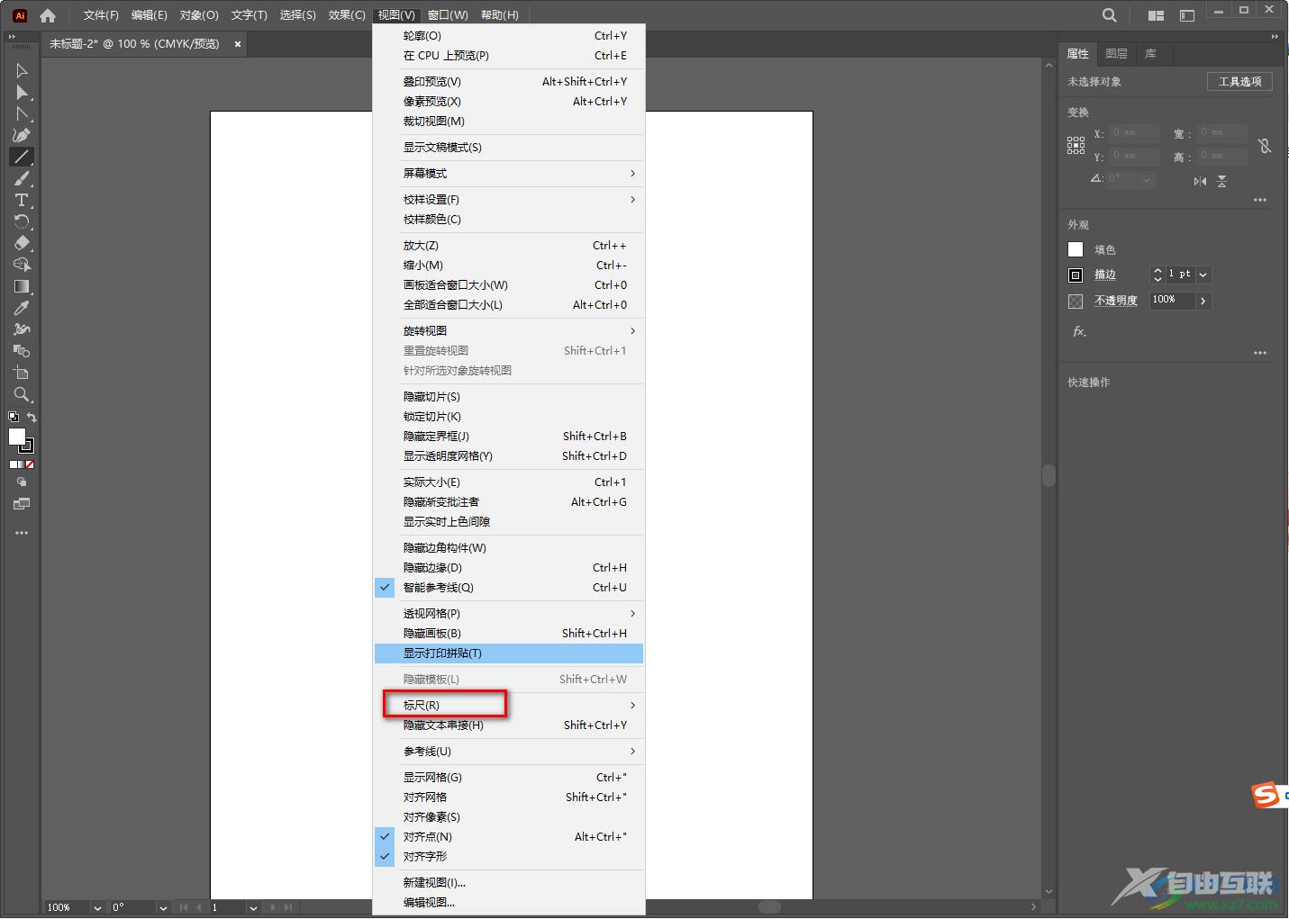The width and height of the screenshot is (1289, 919).
Task: Open the search icon at top right
Action: (1110, 15)
